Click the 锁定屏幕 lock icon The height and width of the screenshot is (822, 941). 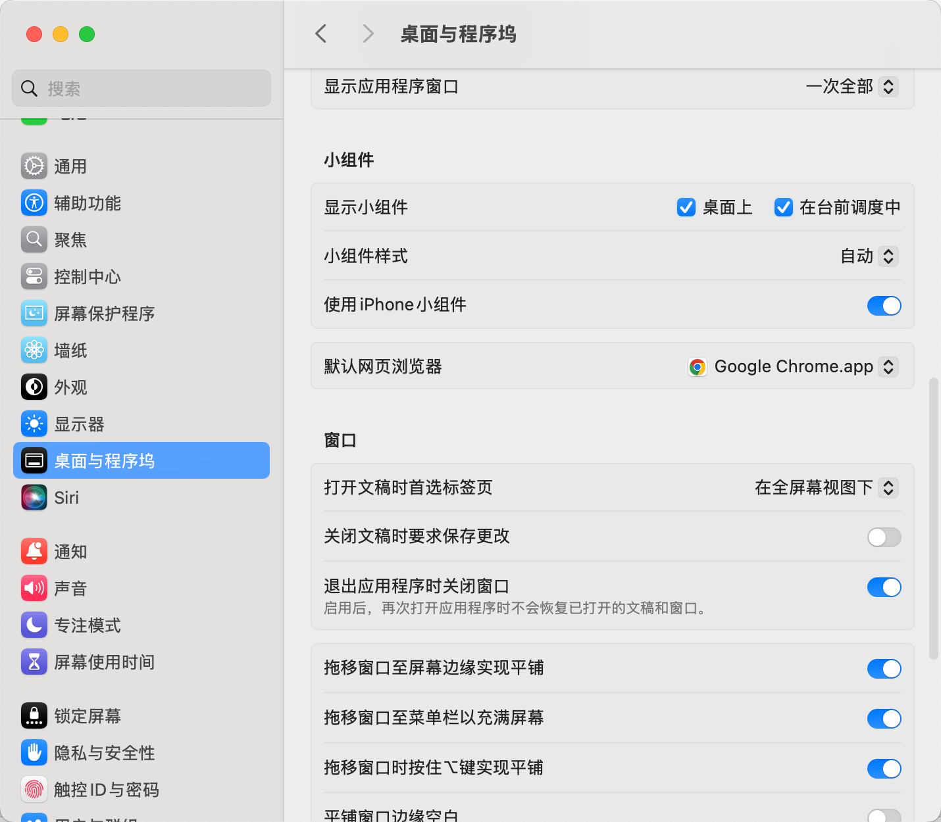(34, 716)
